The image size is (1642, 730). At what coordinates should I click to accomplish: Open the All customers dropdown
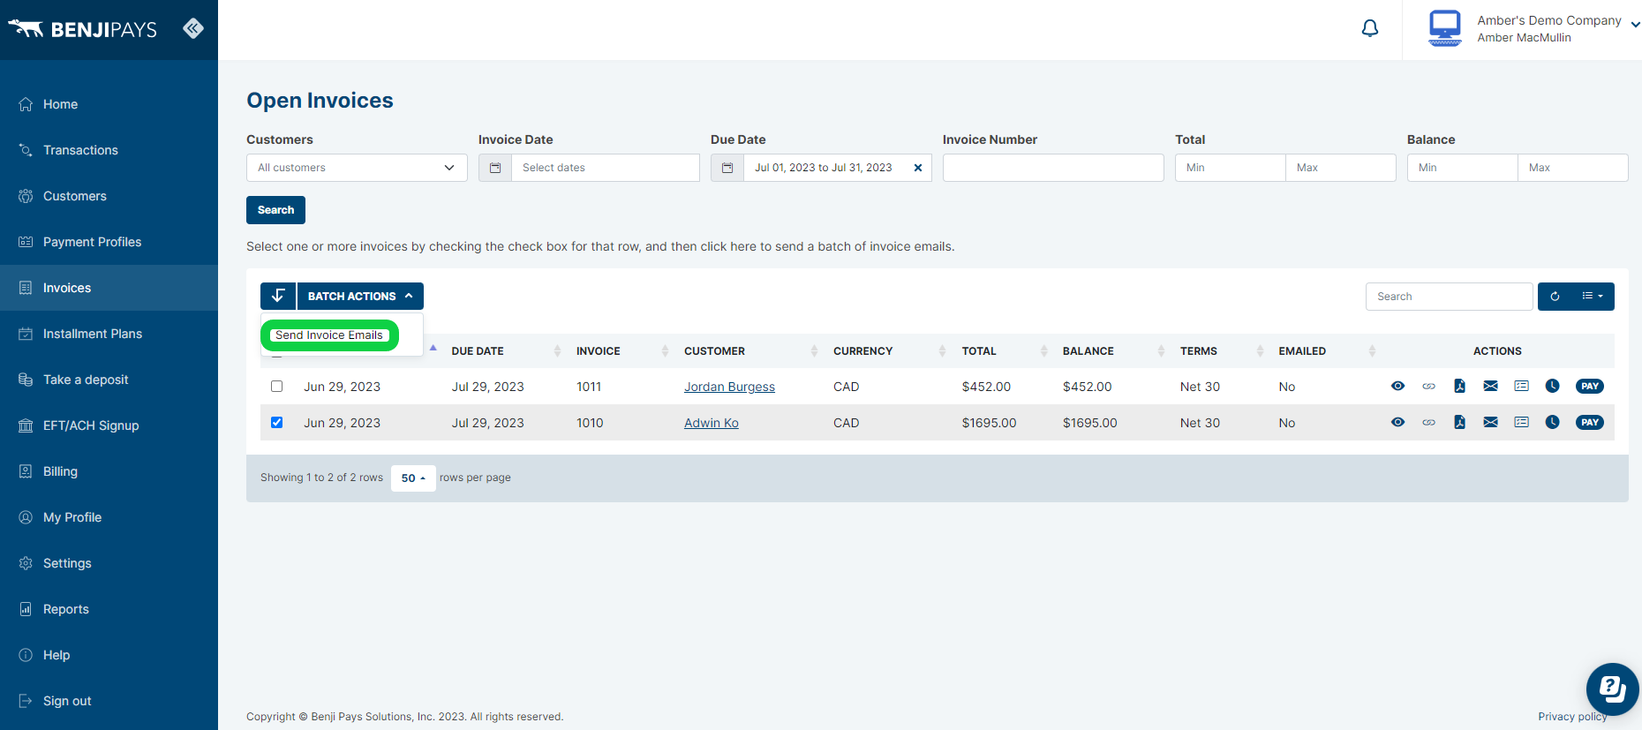click(x=357, y=168)
